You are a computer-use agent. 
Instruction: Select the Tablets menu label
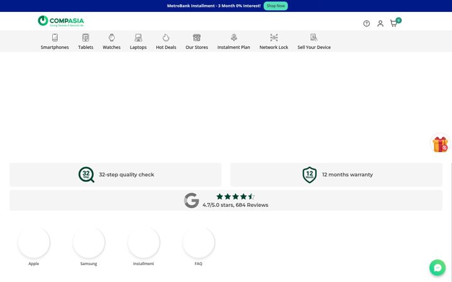[85, 47]
